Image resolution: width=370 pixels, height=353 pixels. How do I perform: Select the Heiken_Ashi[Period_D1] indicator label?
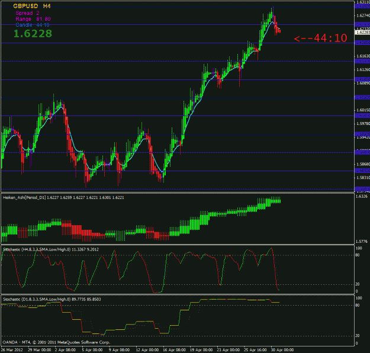[63, 197]
